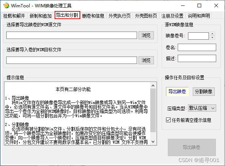Click the 卷名 input field
This screenshot has width=225, height=166.
[x=197, y=47]
